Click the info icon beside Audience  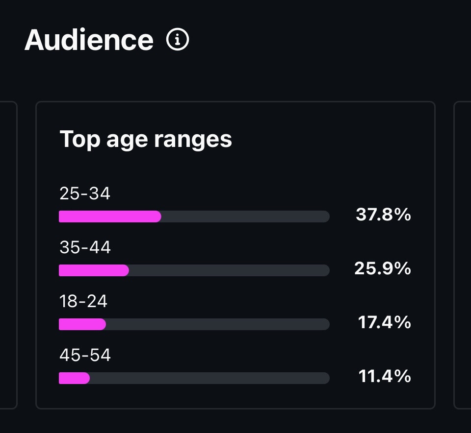click(178, 40)
